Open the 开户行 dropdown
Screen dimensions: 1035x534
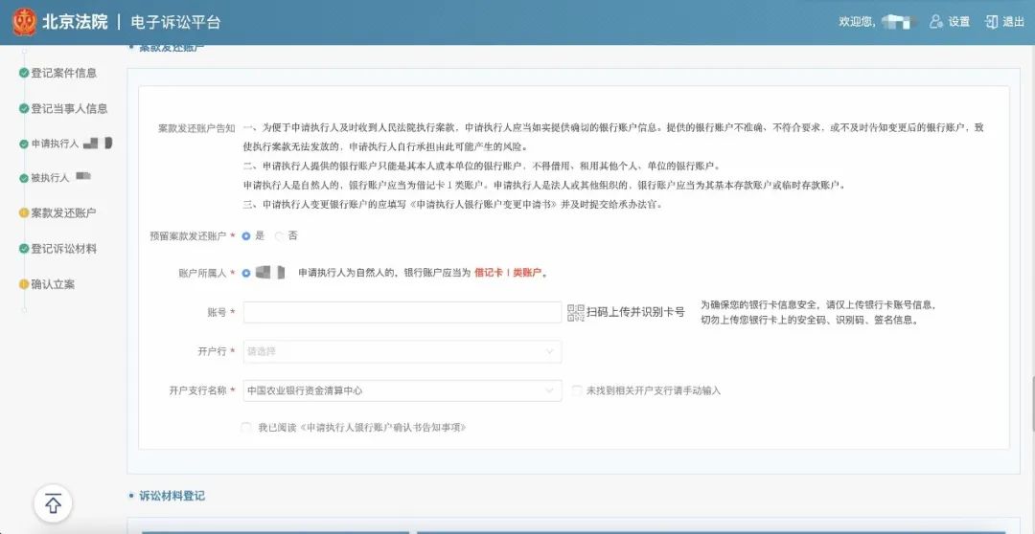click(402, 351)
